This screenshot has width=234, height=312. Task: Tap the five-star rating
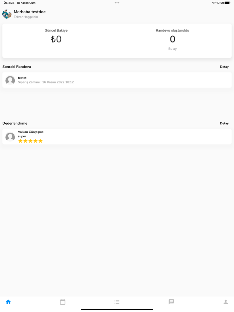tap(30, 141)
